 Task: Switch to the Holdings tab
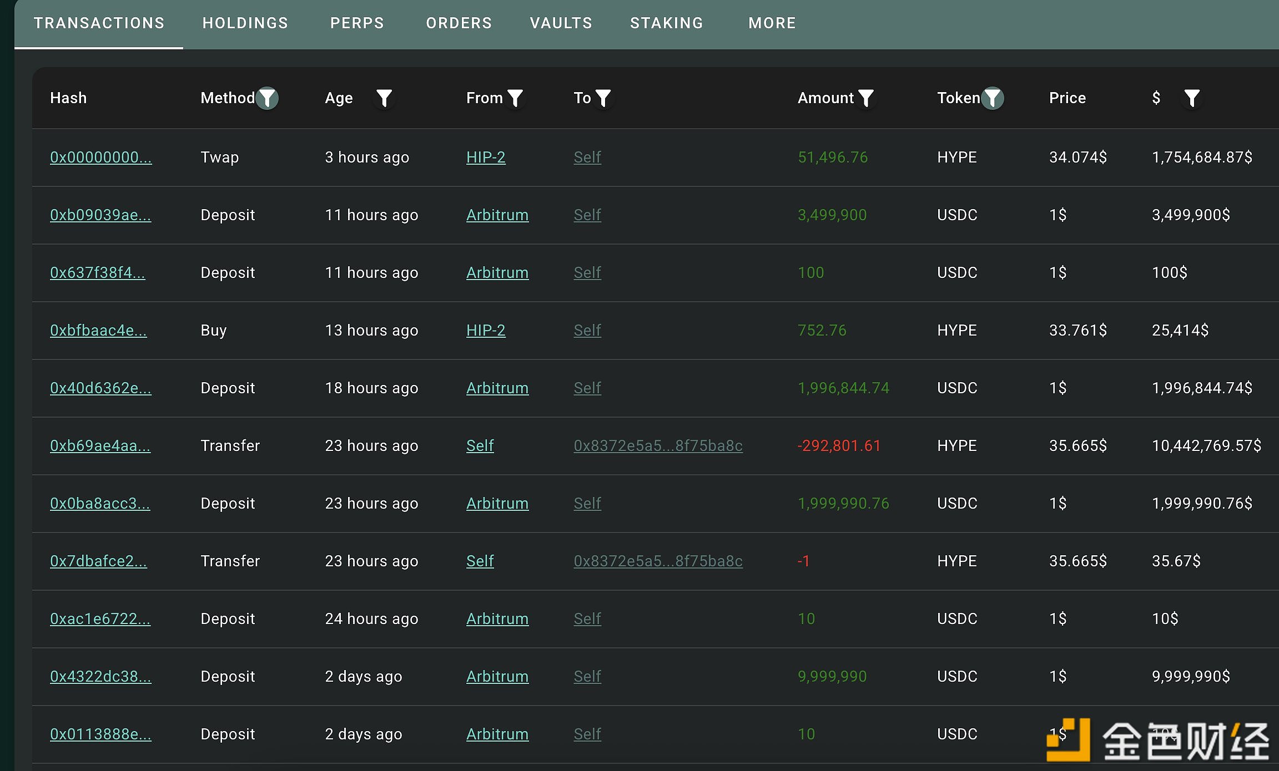point(245,23)
